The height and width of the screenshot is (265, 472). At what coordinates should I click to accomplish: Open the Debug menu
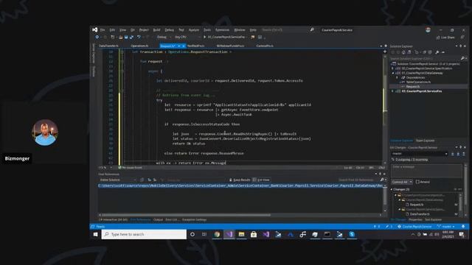[169, 30]
